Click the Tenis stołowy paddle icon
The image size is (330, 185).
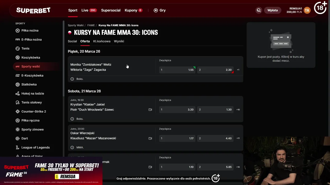(x=18, y=103)
